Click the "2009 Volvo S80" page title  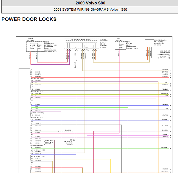90,3
